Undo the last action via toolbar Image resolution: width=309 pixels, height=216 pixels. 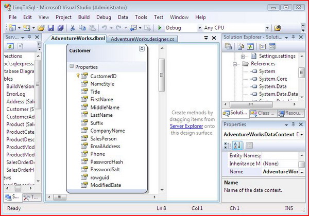point(104,28)
